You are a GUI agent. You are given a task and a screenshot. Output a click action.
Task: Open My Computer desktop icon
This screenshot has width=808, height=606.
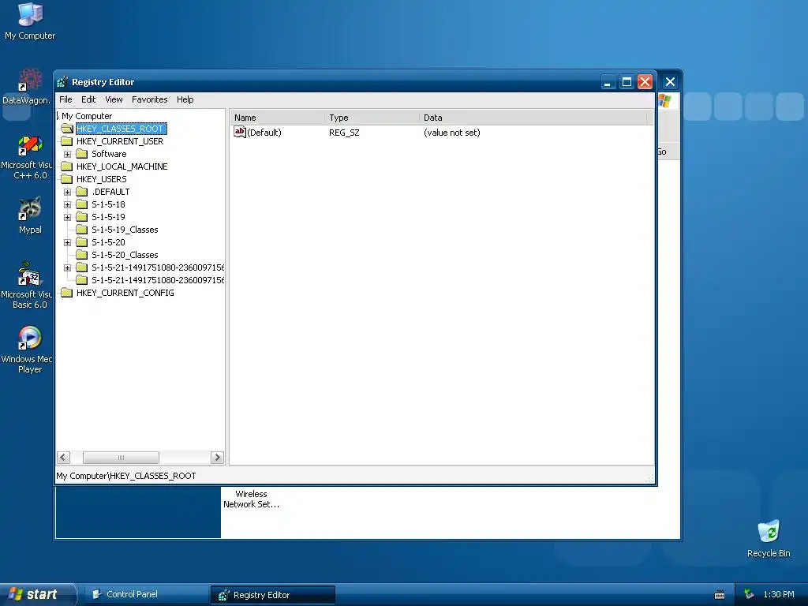click(30, 21)
